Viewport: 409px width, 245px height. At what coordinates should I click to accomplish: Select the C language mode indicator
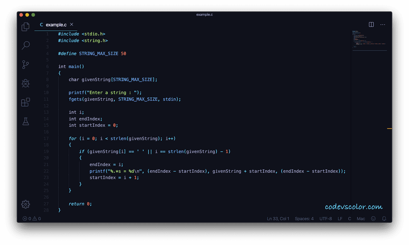[x=349, y=219]
